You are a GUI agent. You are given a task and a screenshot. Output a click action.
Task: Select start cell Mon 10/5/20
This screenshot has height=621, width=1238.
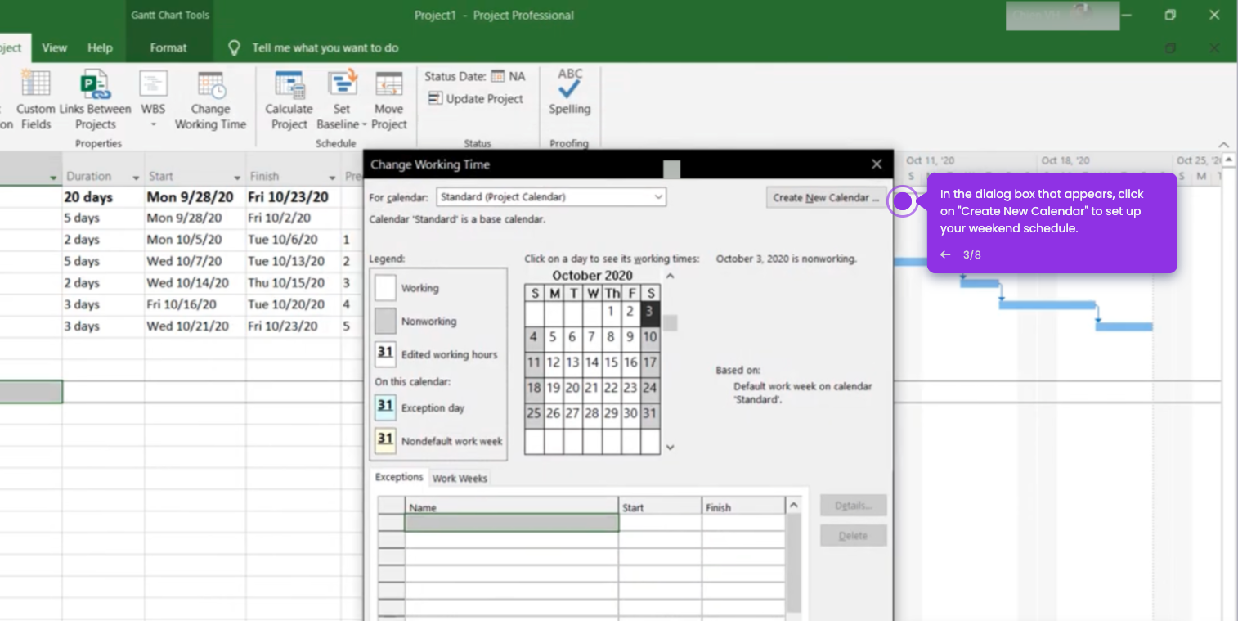195,240
